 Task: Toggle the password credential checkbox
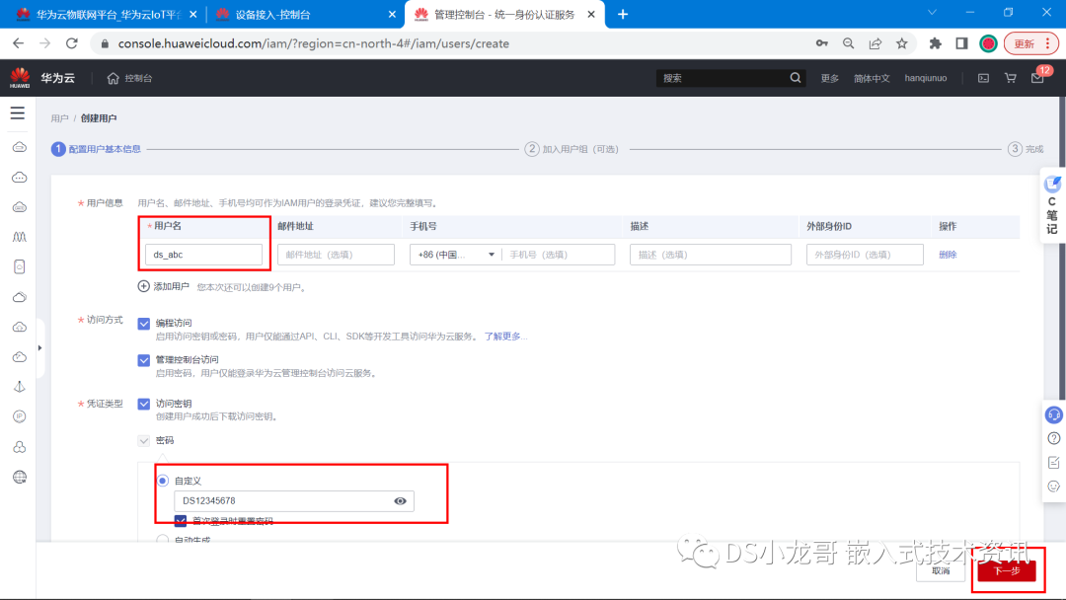tap(143, 440)
